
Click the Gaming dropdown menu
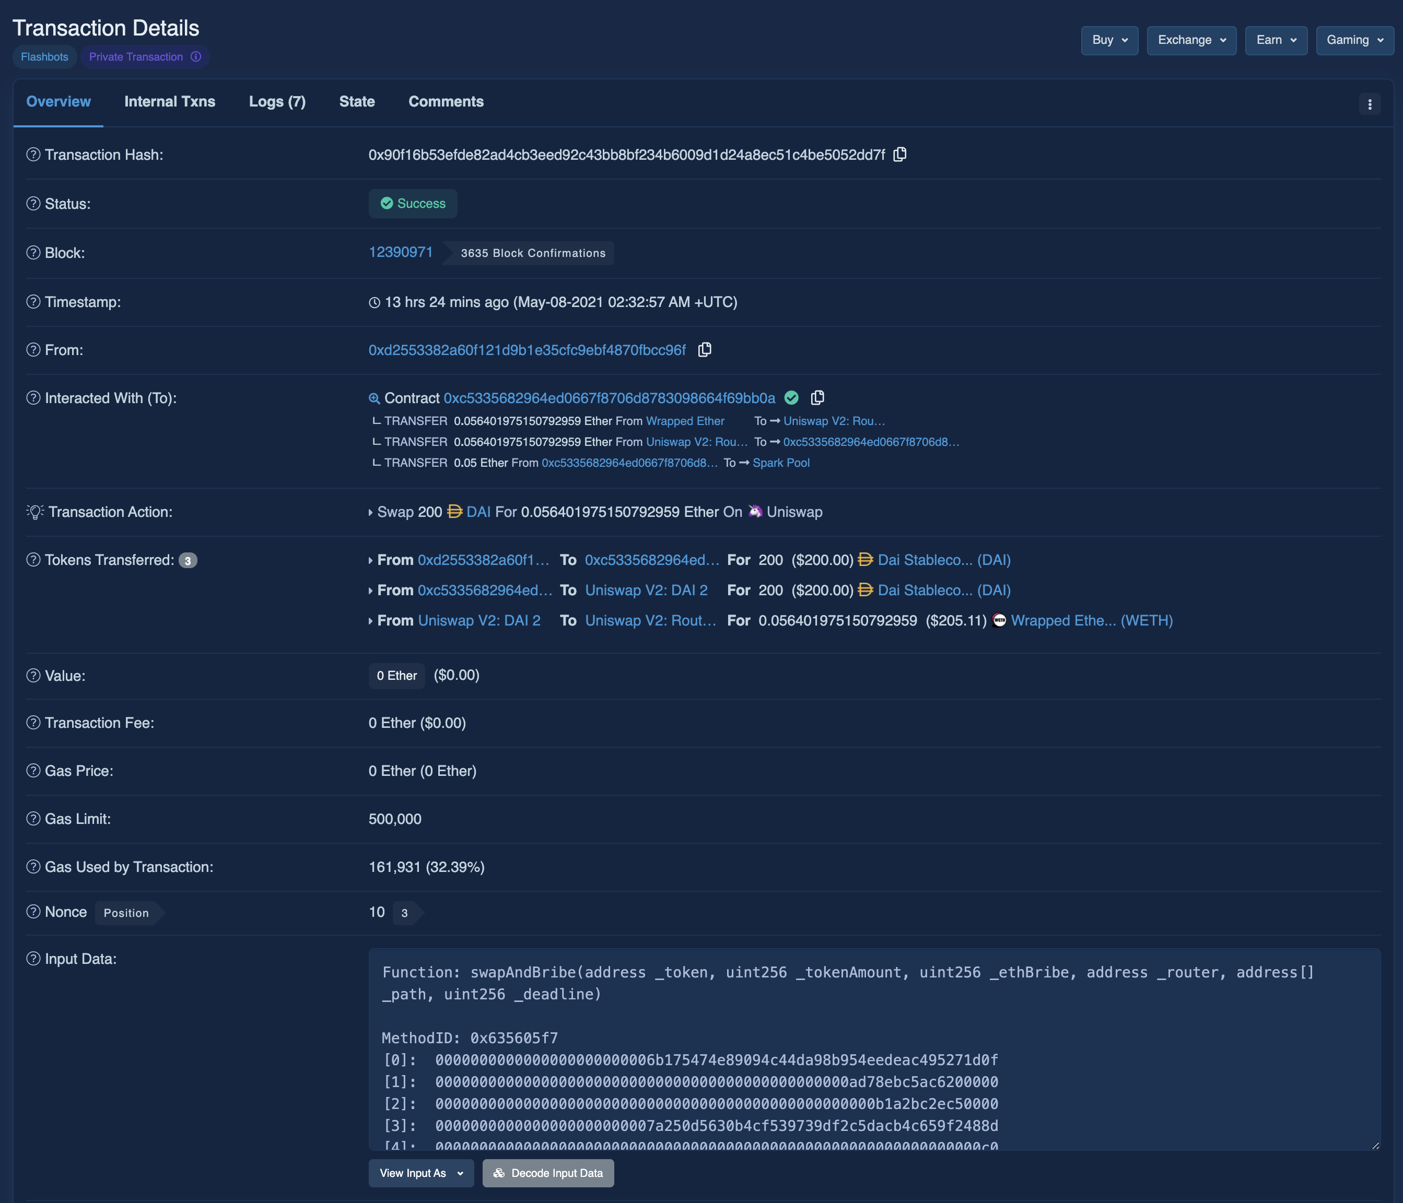tap(1354, 39)
